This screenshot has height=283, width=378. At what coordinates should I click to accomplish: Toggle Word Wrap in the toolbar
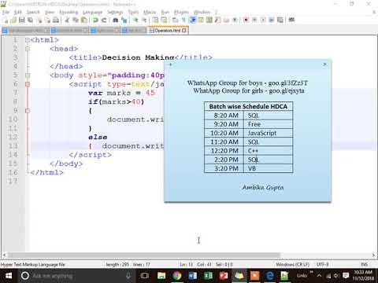pyautogui.click(x=175, y=20)
